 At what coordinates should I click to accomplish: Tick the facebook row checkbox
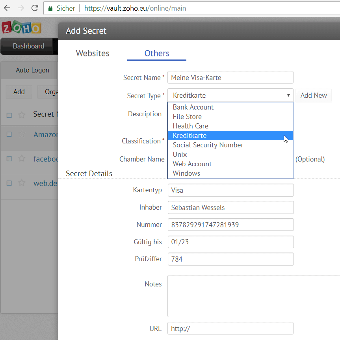click(9, 159)
